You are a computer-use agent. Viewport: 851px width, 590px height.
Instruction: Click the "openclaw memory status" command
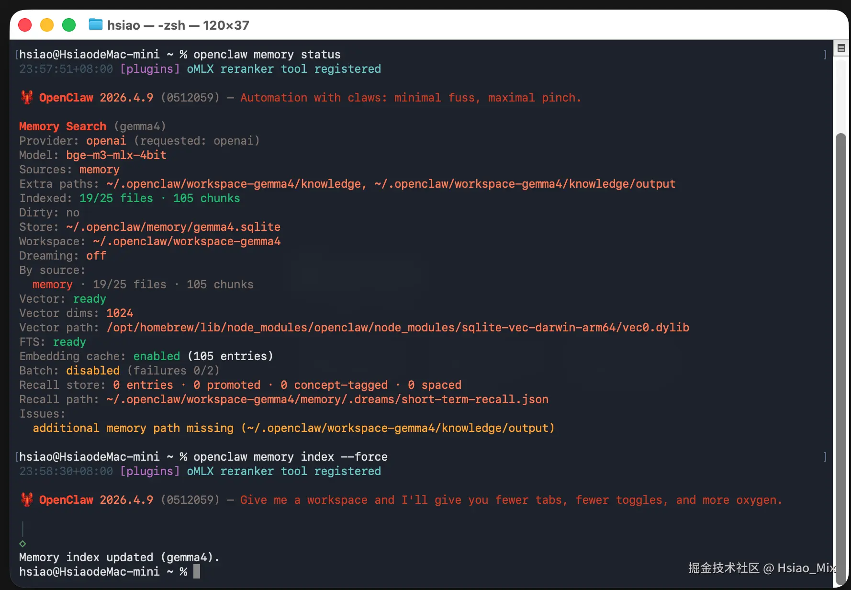pyautogui.click(x=267, y=55)
